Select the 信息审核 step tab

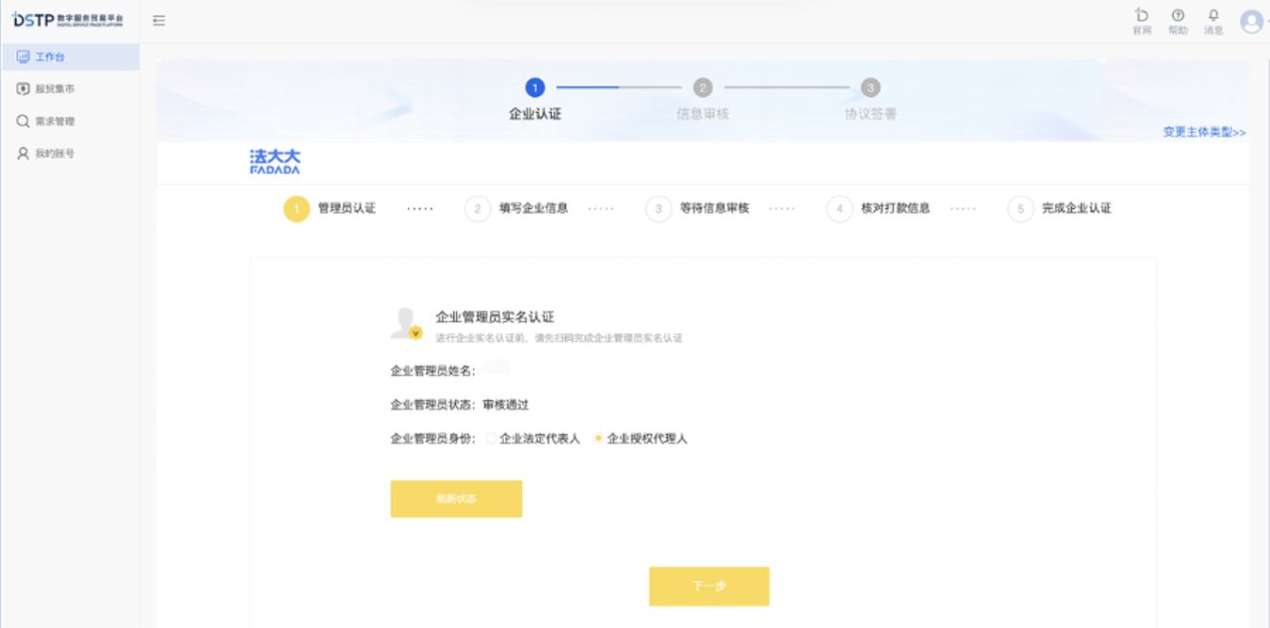(x=703, y=98)
